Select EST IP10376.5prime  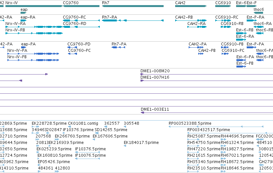[x=87, y=152]
